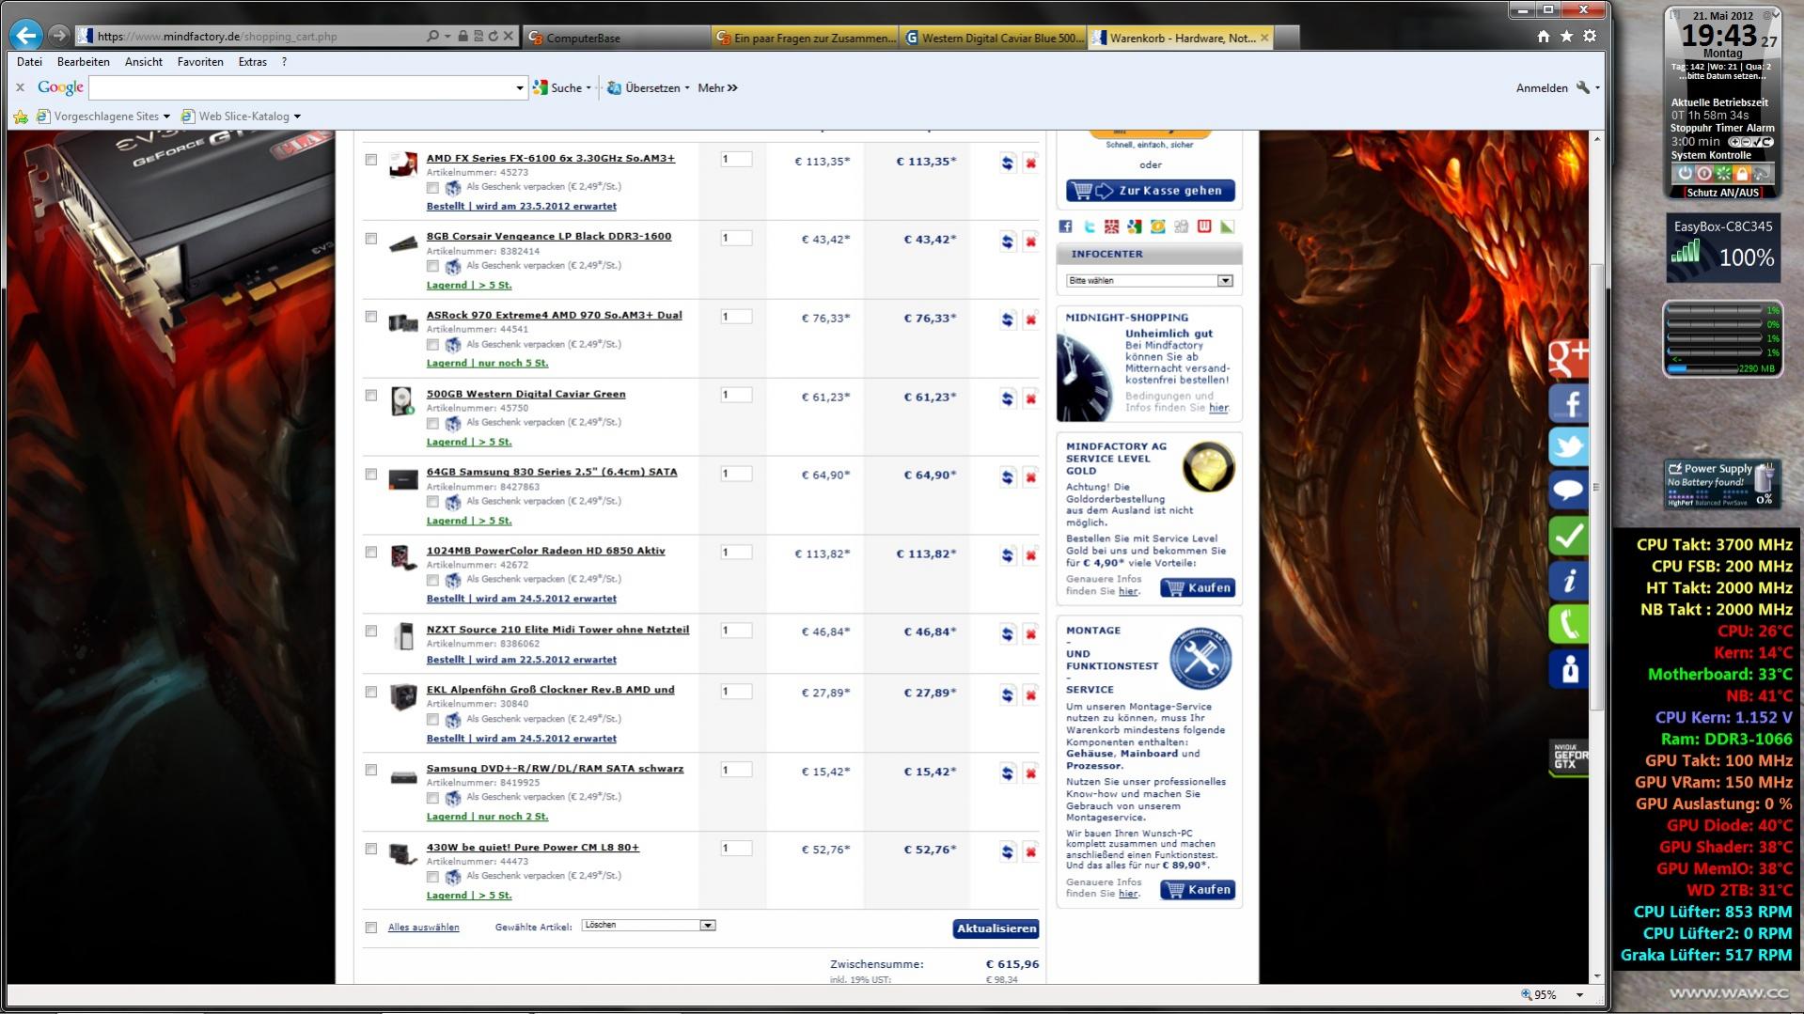This screenshot has width=1804, height=1014.
Task: Select checkbox for 8GB Corsair Vengeance
Action: click(371, 239)
